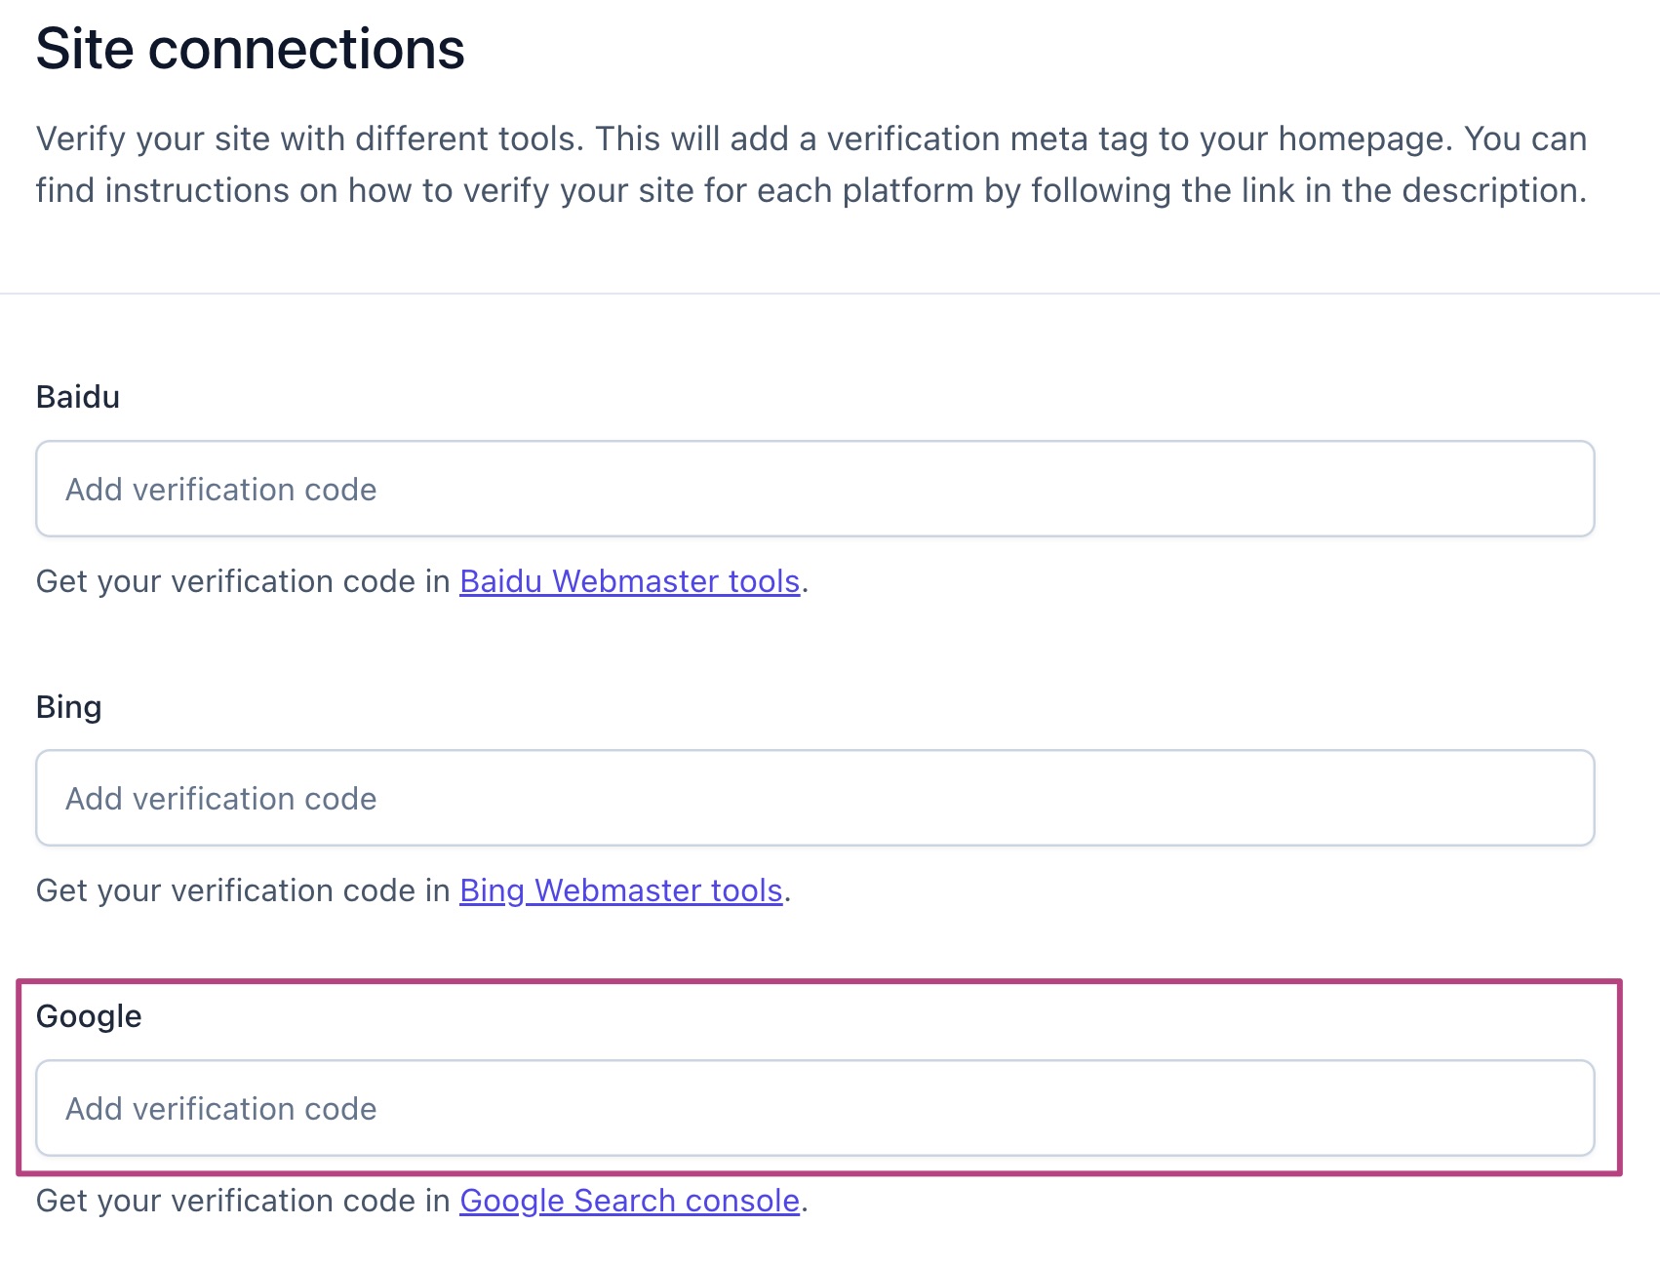The image size is (1660, 1264).
Task: Select the Google verification code input
Action: [814, 1108]
